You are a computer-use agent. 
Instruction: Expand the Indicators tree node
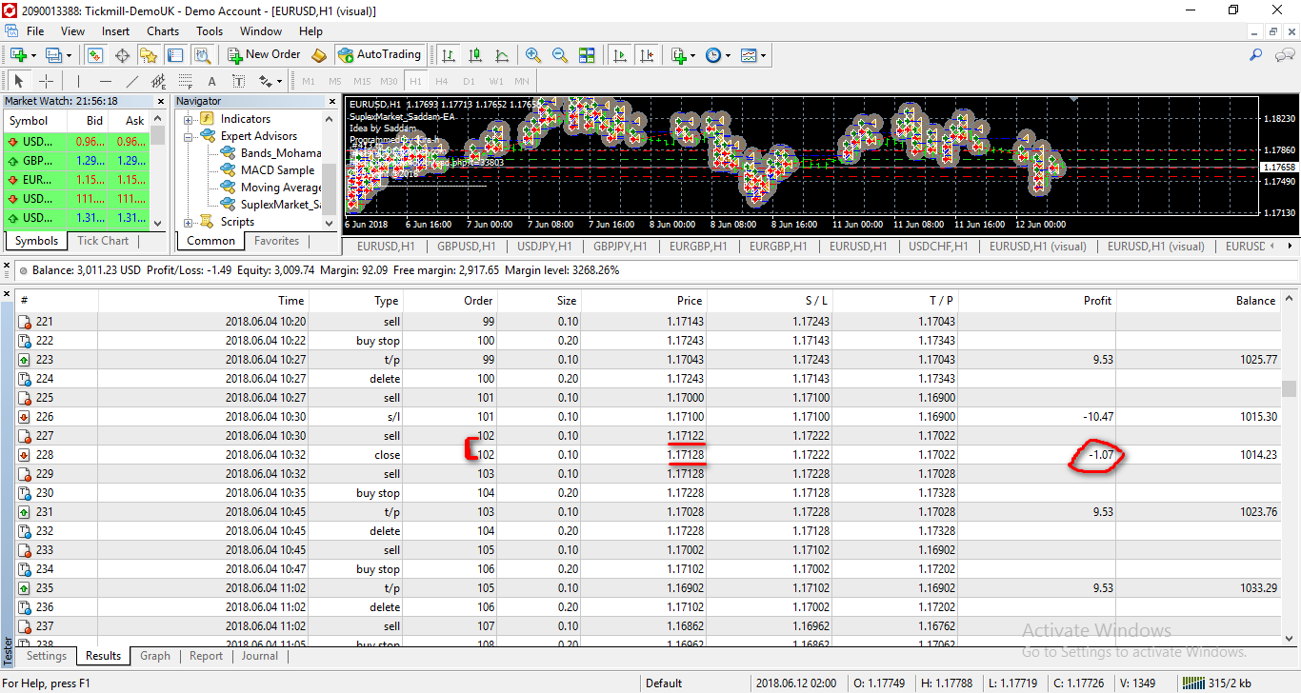click(x=190, y=119)
